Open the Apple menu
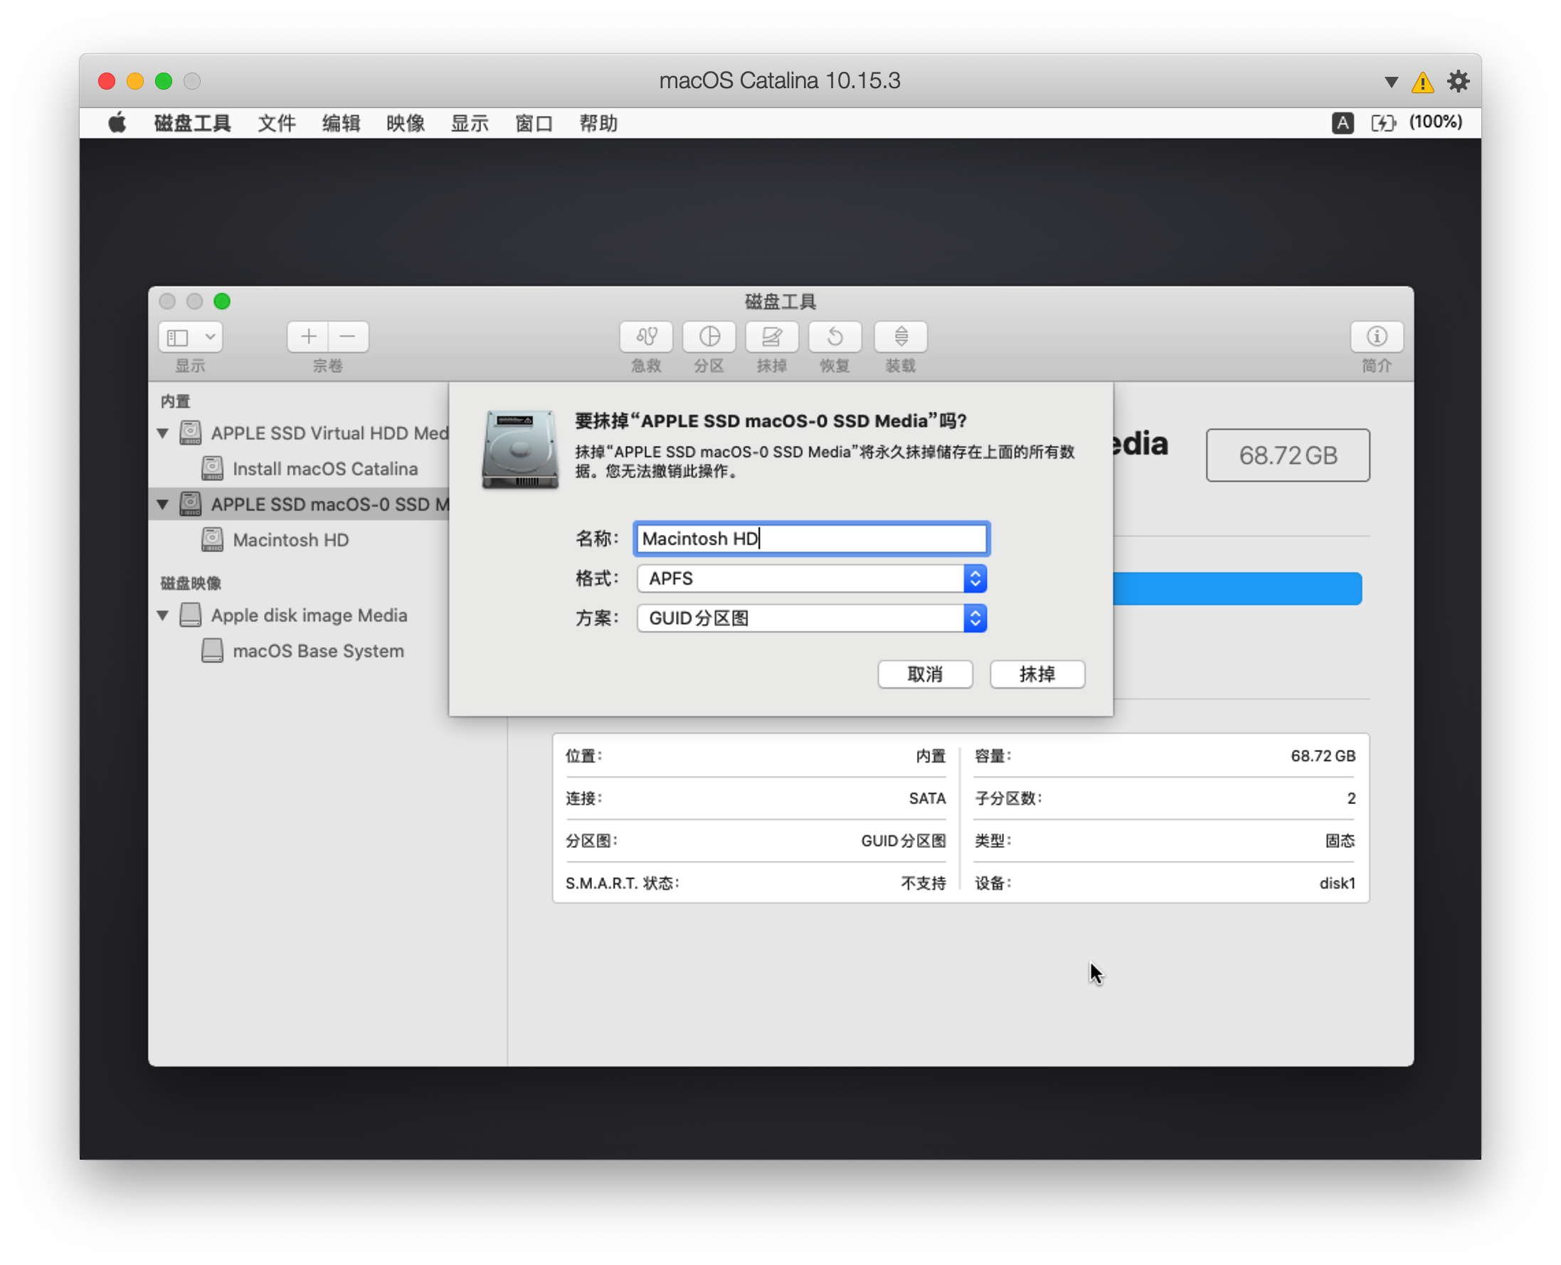 pos(117,122)
